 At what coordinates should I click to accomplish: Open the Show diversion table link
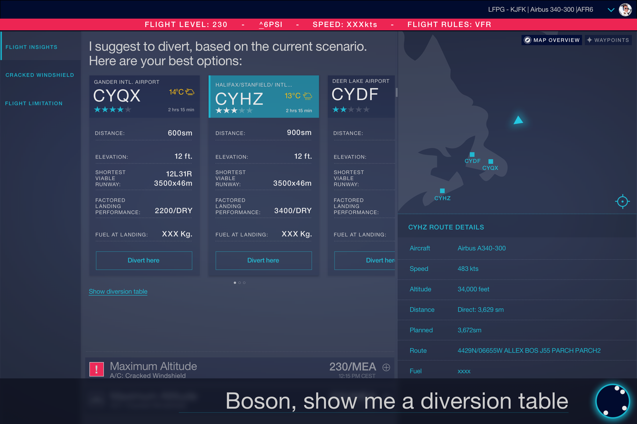pos(118,292)
